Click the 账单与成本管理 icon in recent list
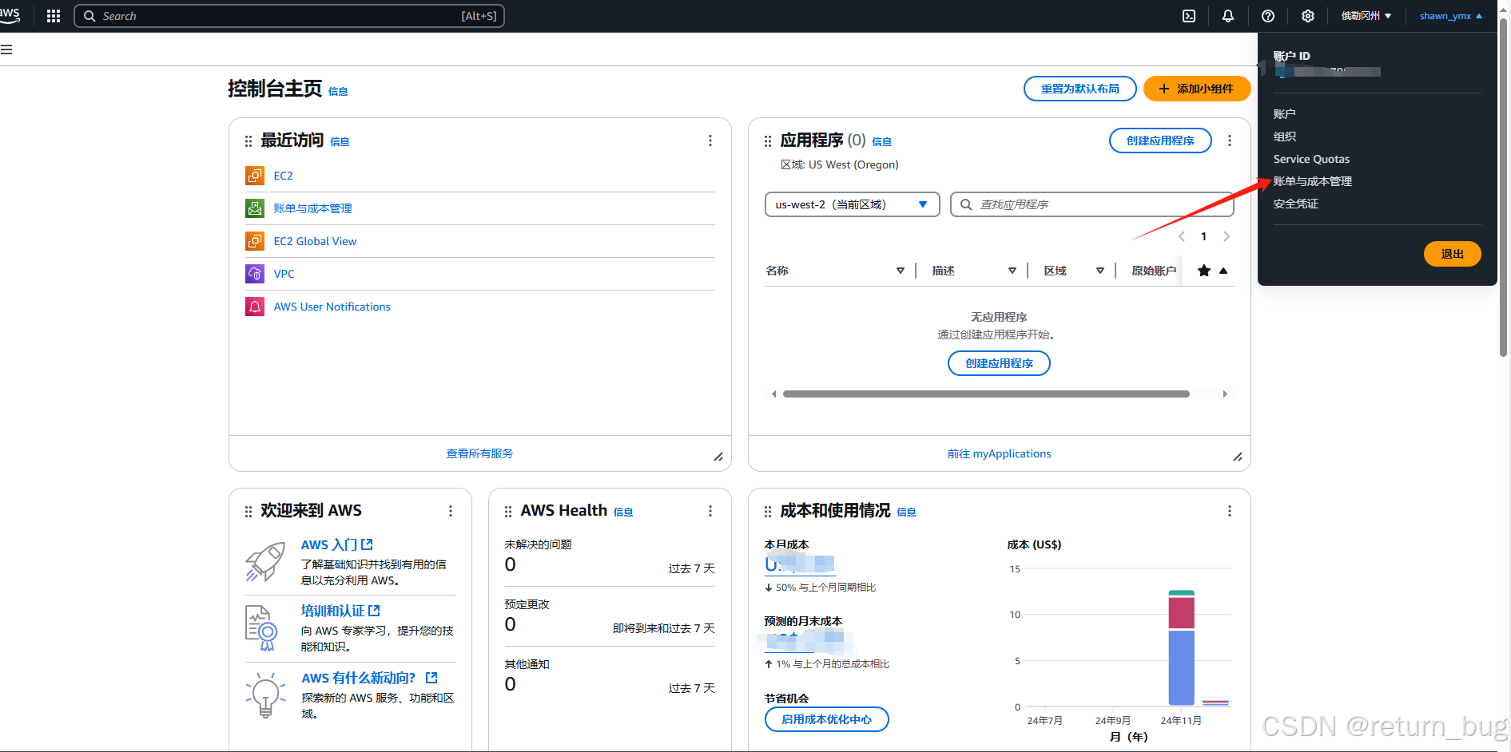The width and height of the screenshot is (1511, 752). point(255,208)
